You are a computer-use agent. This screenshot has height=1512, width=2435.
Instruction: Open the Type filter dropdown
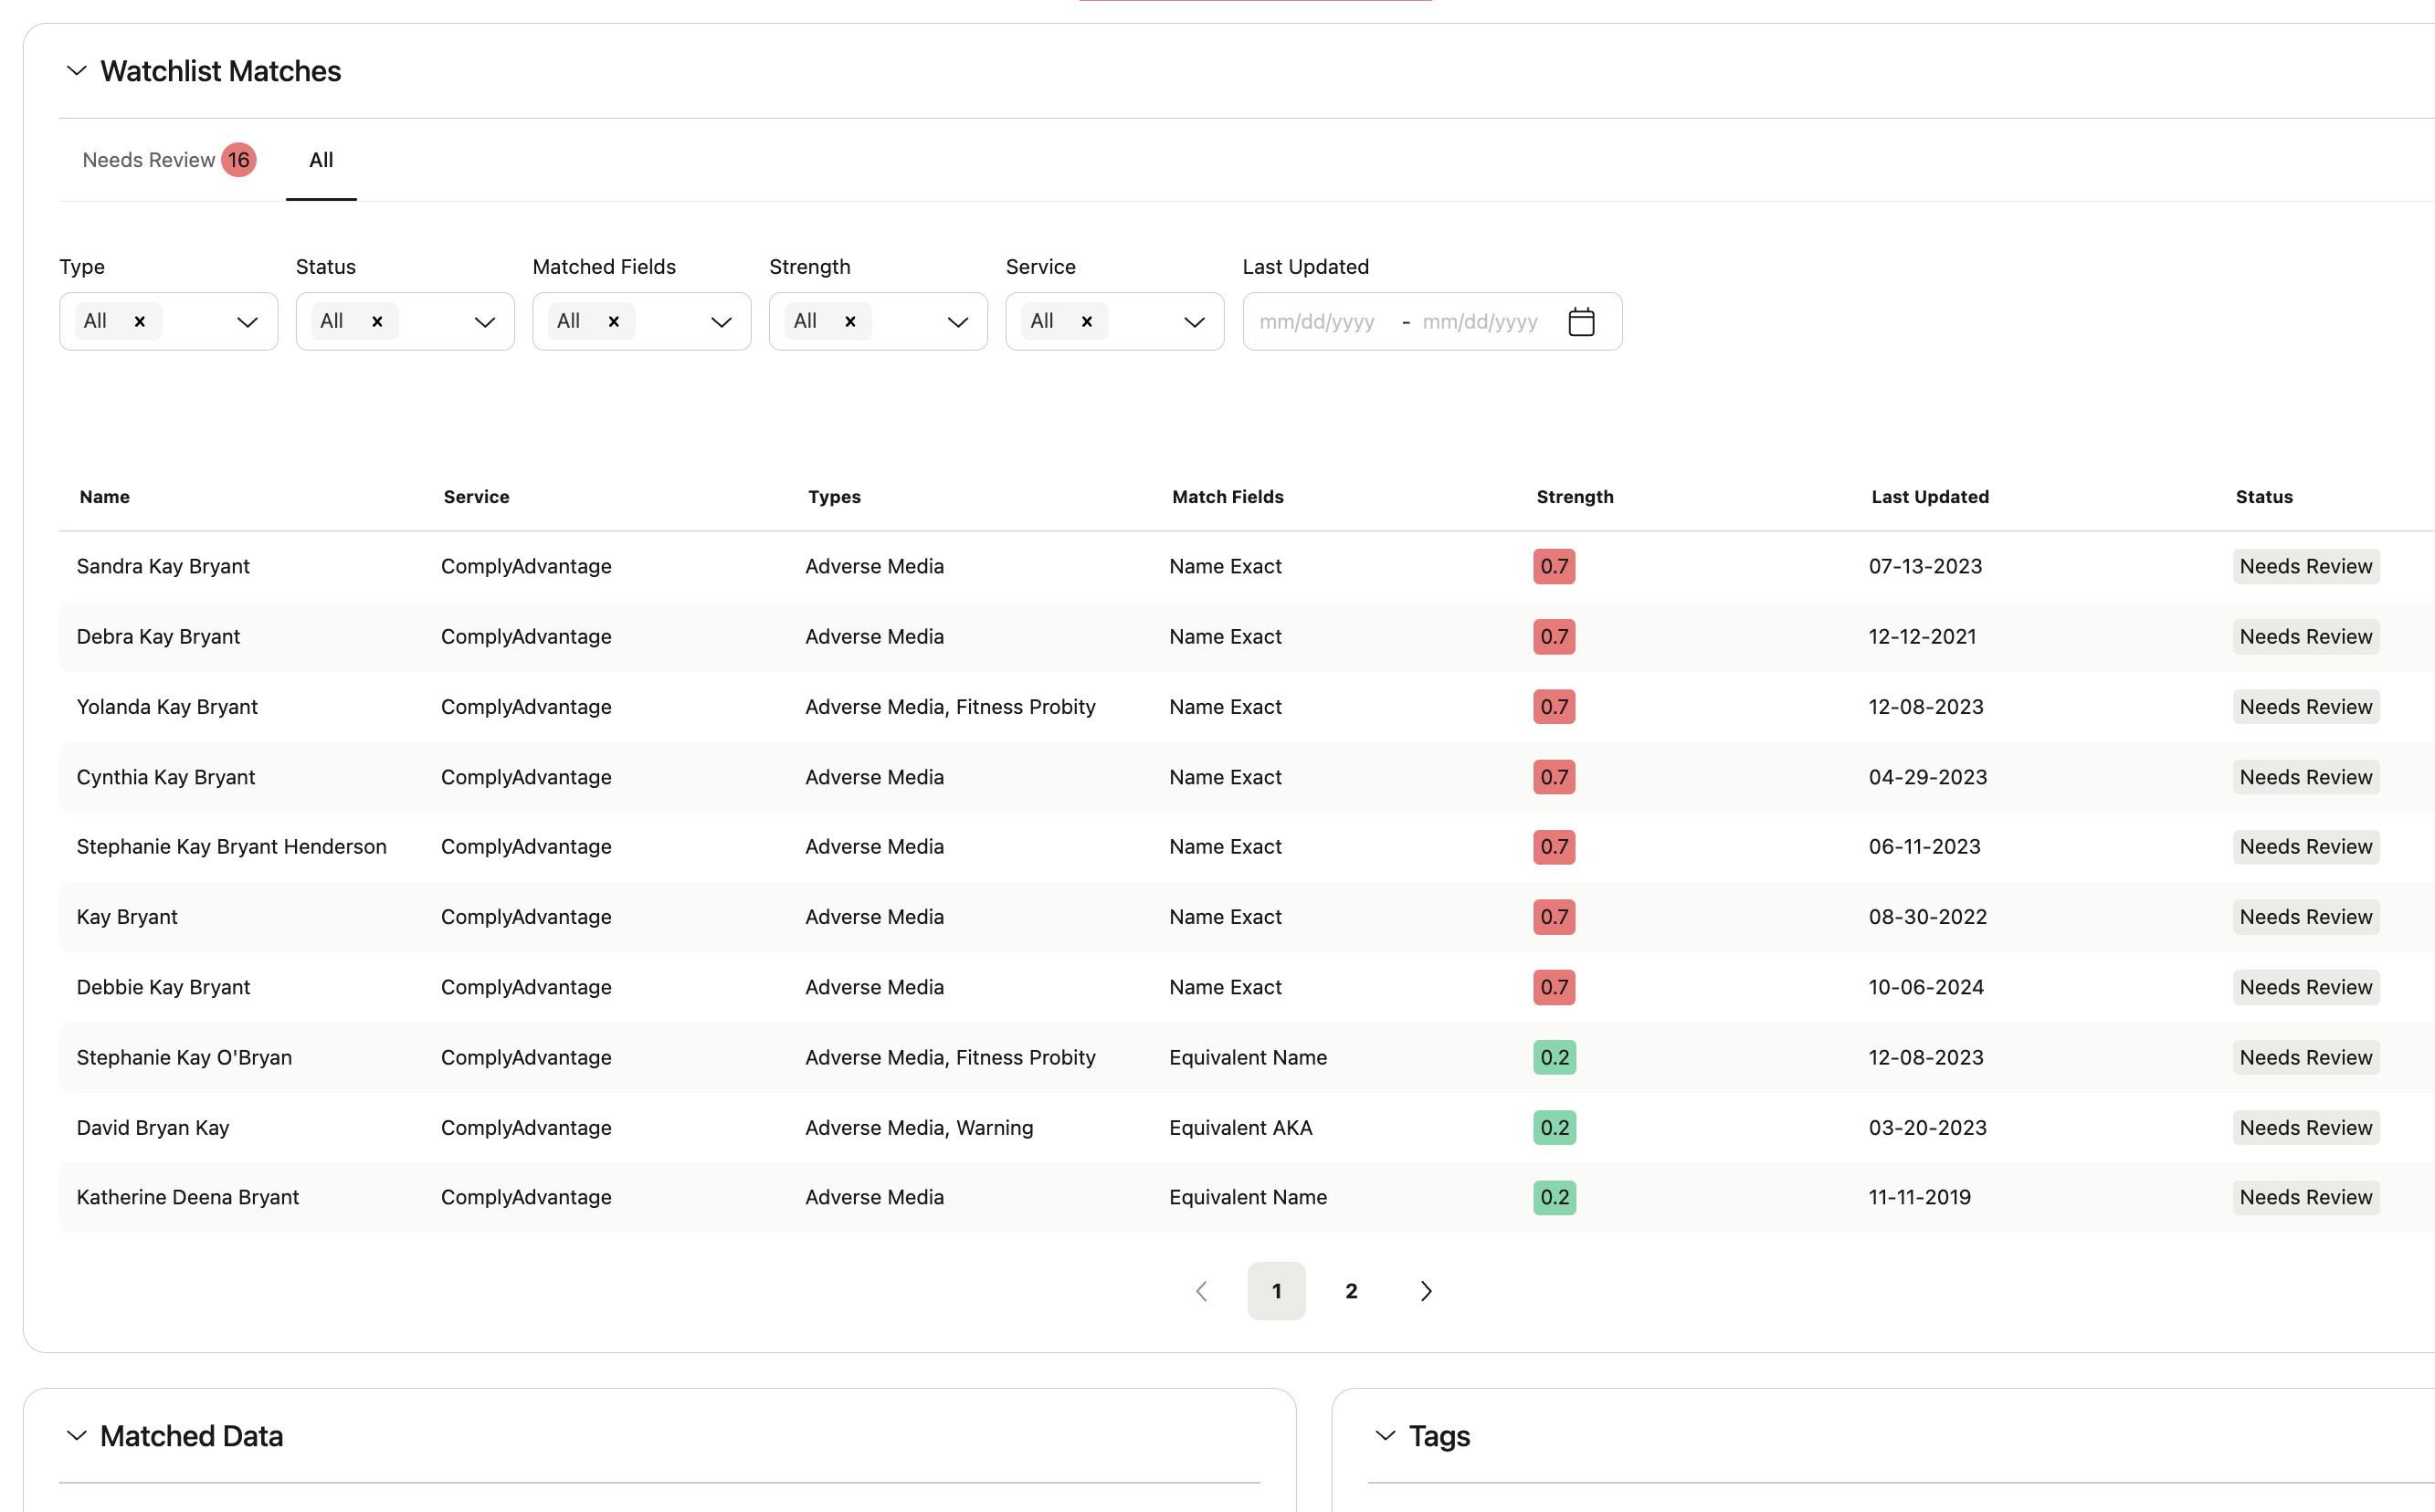tap(248, 322)
